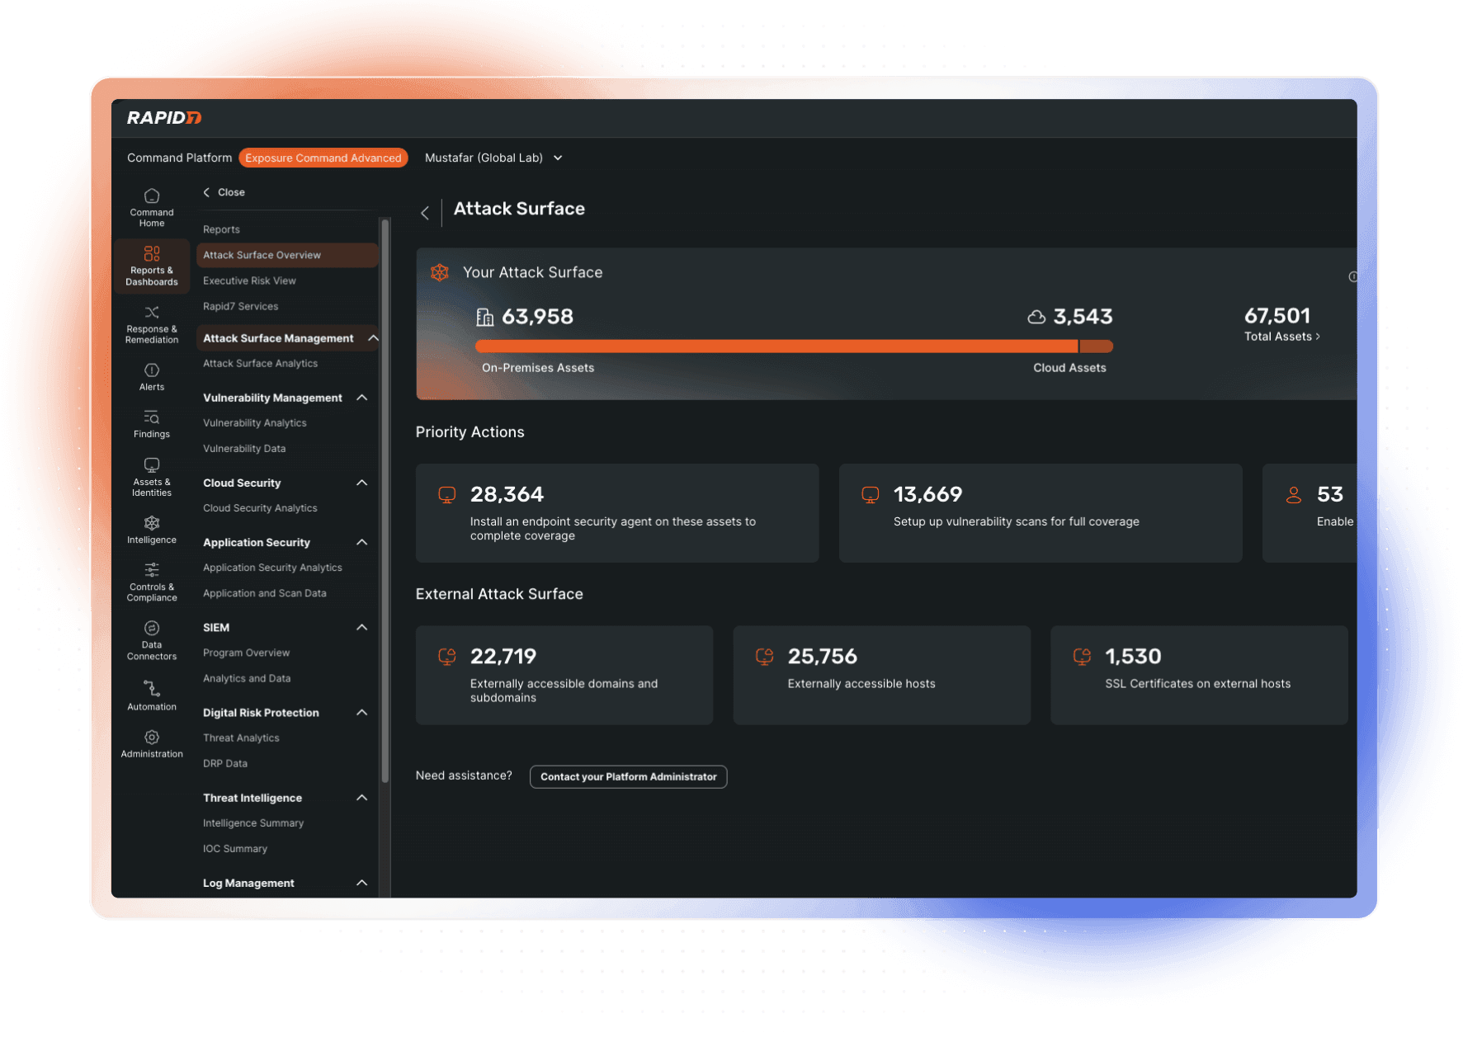This screenshot has height=1037, width=1463.
Task: Click the Your Attack Surface icon
Action: pos(440,272)
